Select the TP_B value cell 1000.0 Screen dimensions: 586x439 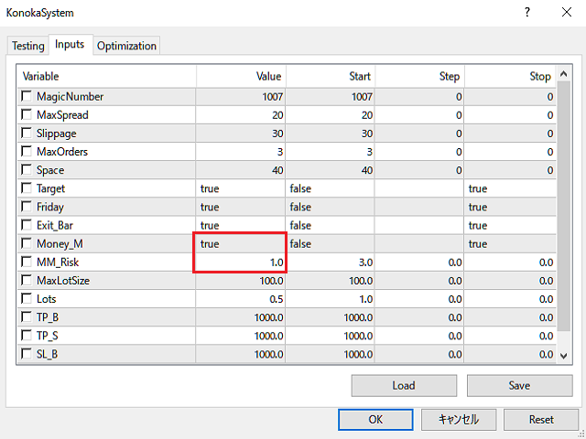point(241,317)
